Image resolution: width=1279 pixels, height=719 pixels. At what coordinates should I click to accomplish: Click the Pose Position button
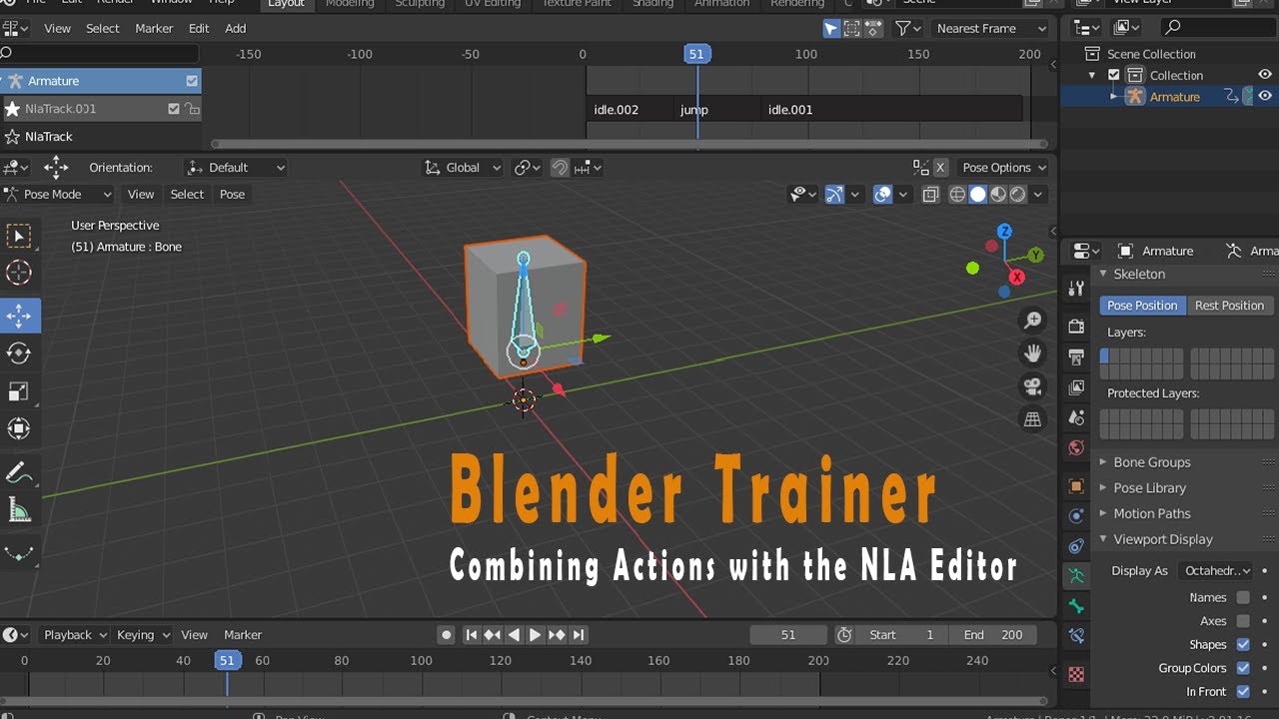click(1142, 306)
